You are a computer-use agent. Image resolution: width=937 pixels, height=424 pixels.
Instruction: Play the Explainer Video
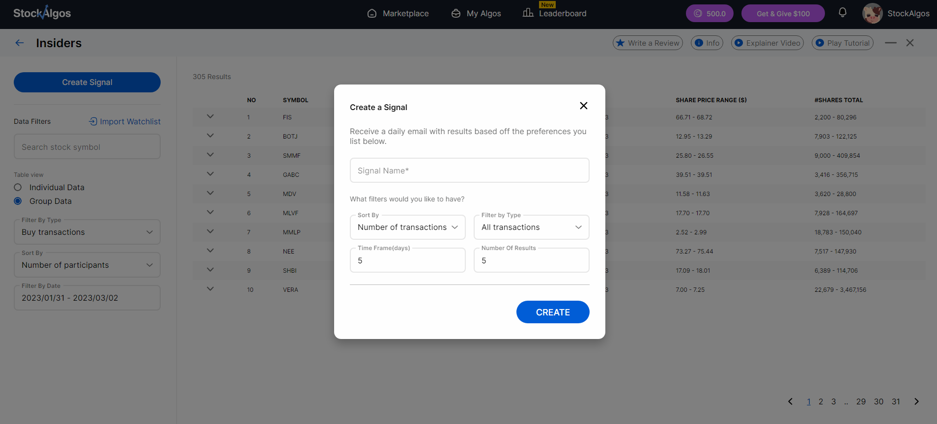point(767,43)
